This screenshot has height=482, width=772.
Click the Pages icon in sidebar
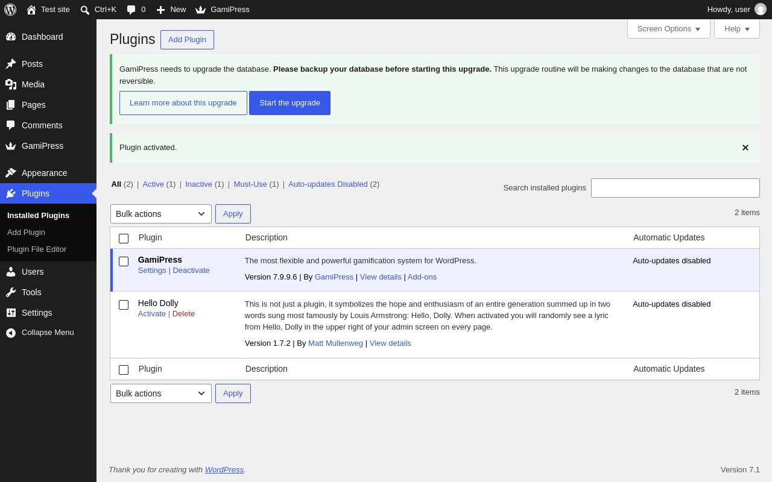click(x=11, y=105)
